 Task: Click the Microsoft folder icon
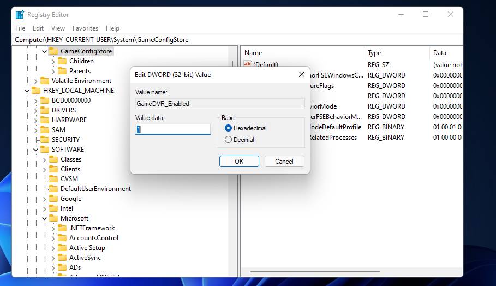(x=54, y=218)
